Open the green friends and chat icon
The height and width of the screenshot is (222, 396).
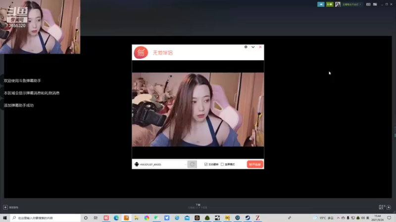[329, 4]
